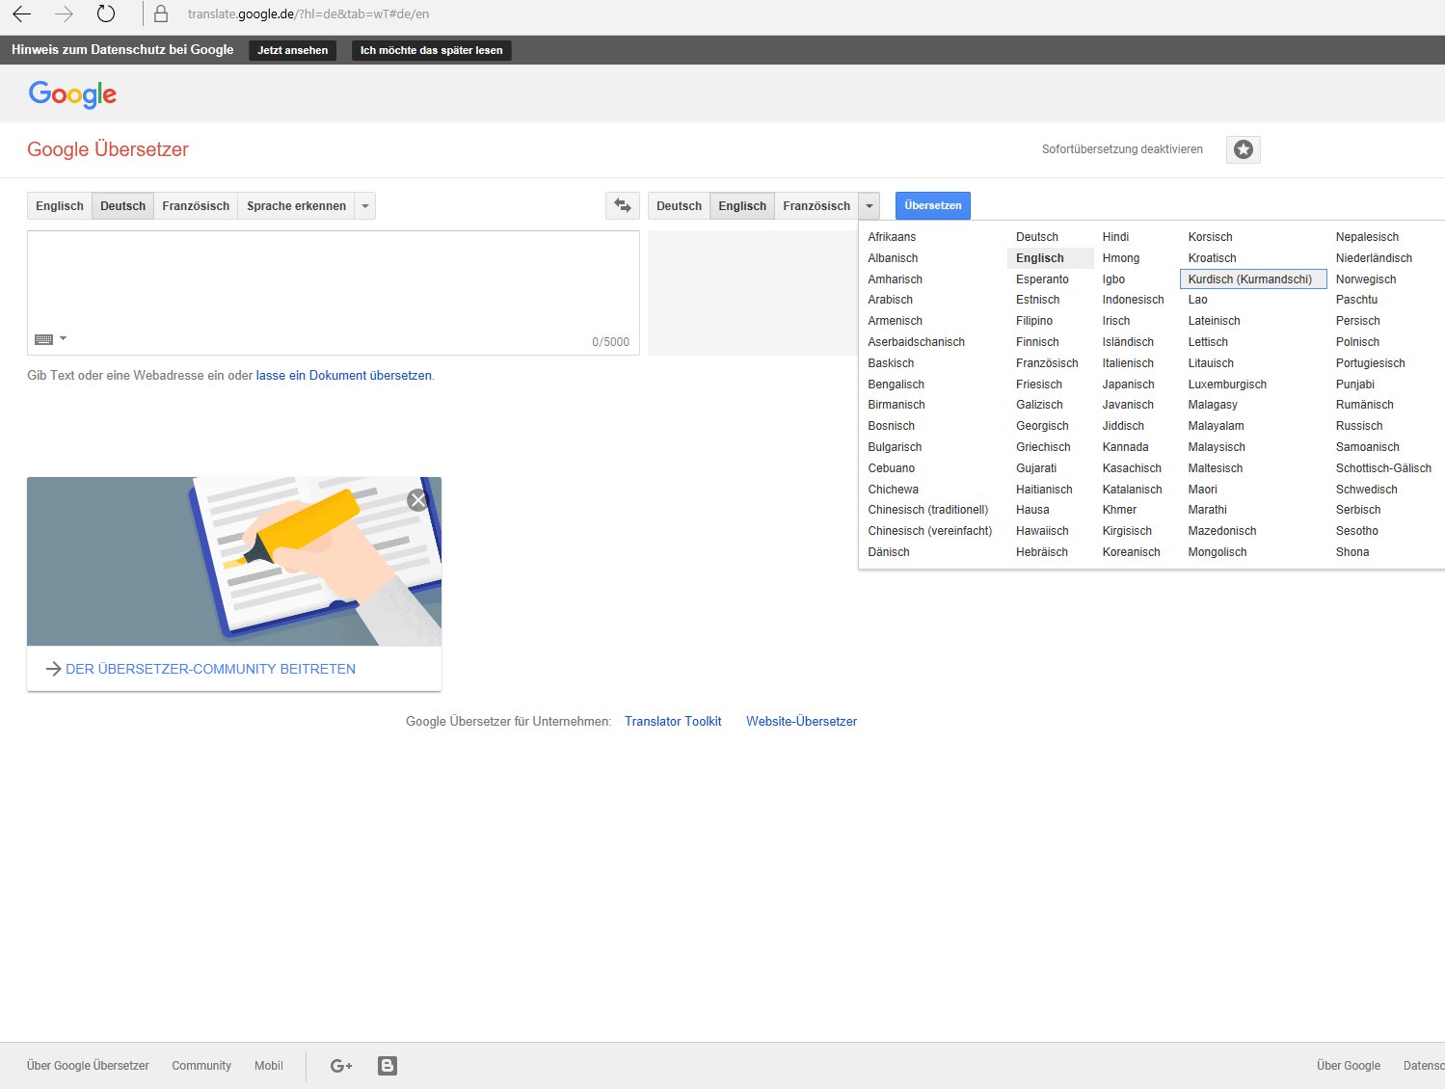
Task: Choose Japanisch from language list
Action: pyautogui.click(x=1128, y=385)
